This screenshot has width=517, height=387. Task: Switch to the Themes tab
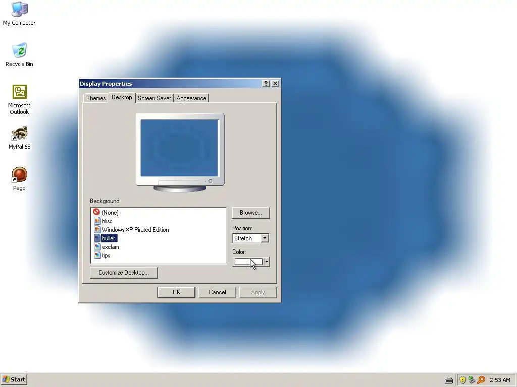pos(96,98)
